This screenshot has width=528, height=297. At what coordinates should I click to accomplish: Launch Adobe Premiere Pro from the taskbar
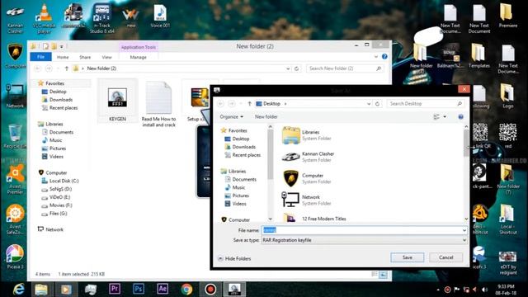click(115, 290)
